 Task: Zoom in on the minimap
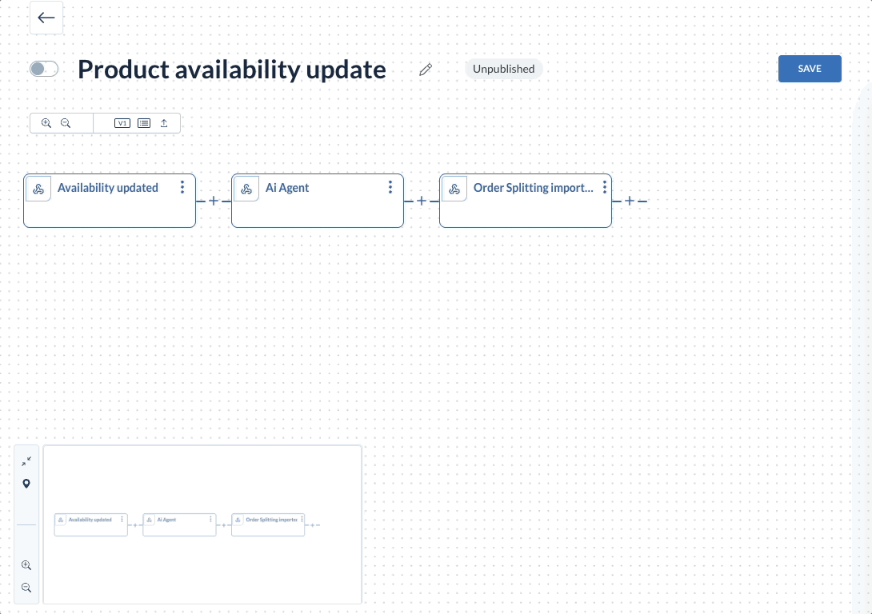pyautogui.click(x=26, y=565)
